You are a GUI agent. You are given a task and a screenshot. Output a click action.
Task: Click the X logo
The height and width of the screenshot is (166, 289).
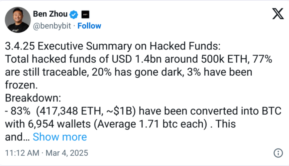click(277, 14)
